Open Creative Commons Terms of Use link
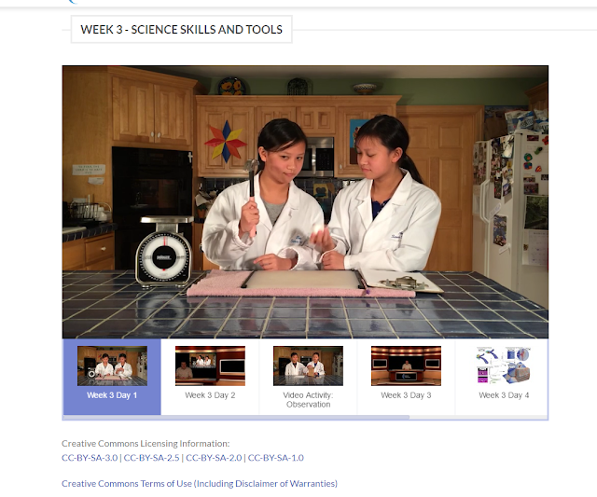 (x=200, y=484)
